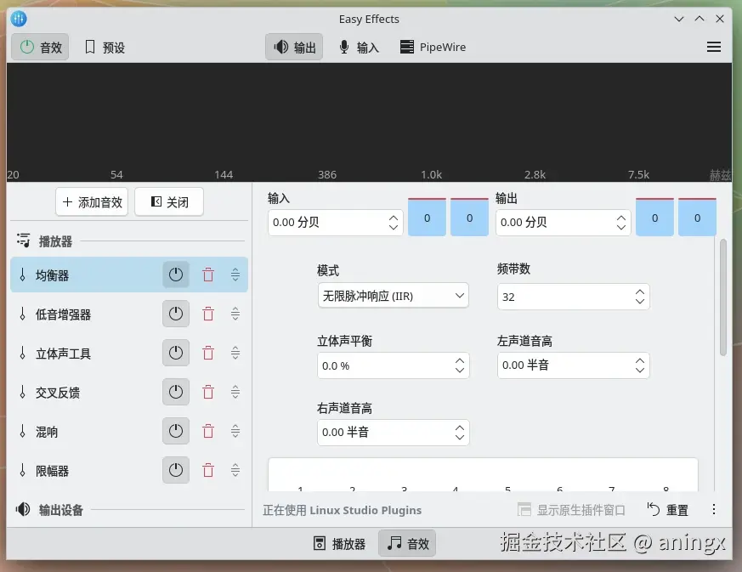Screen dimensions: 742x572
Task: Toggle power for 立体声工具 effect
Action: (176, 353)
